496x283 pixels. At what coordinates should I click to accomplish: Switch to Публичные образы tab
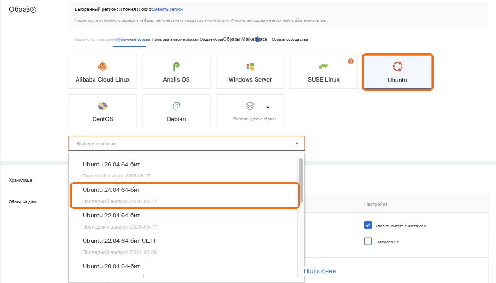(x=133, y=40)
